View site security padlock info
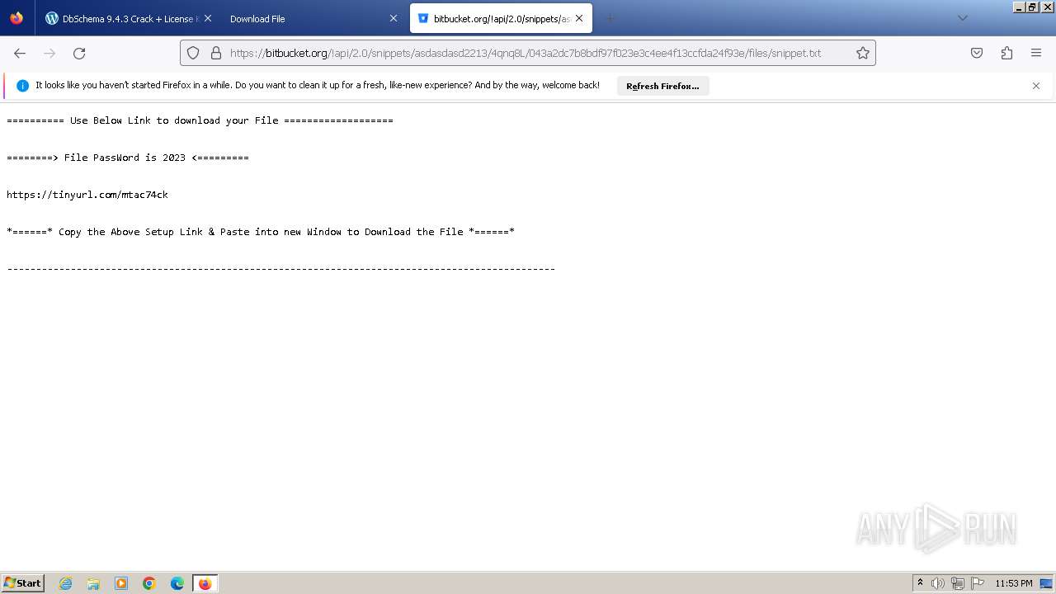The image size is (1056, 594). [x=216, y=53]
